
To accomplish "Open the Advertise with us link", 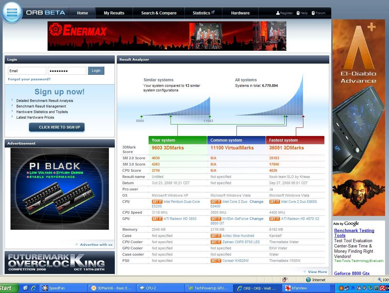I will (x=96, y=244).
